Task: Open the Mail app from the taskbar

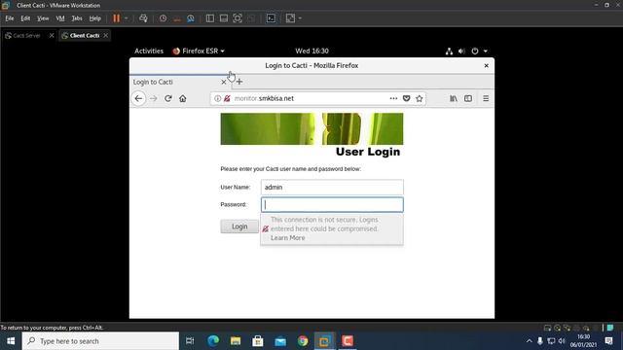Action: pos(280,341)
